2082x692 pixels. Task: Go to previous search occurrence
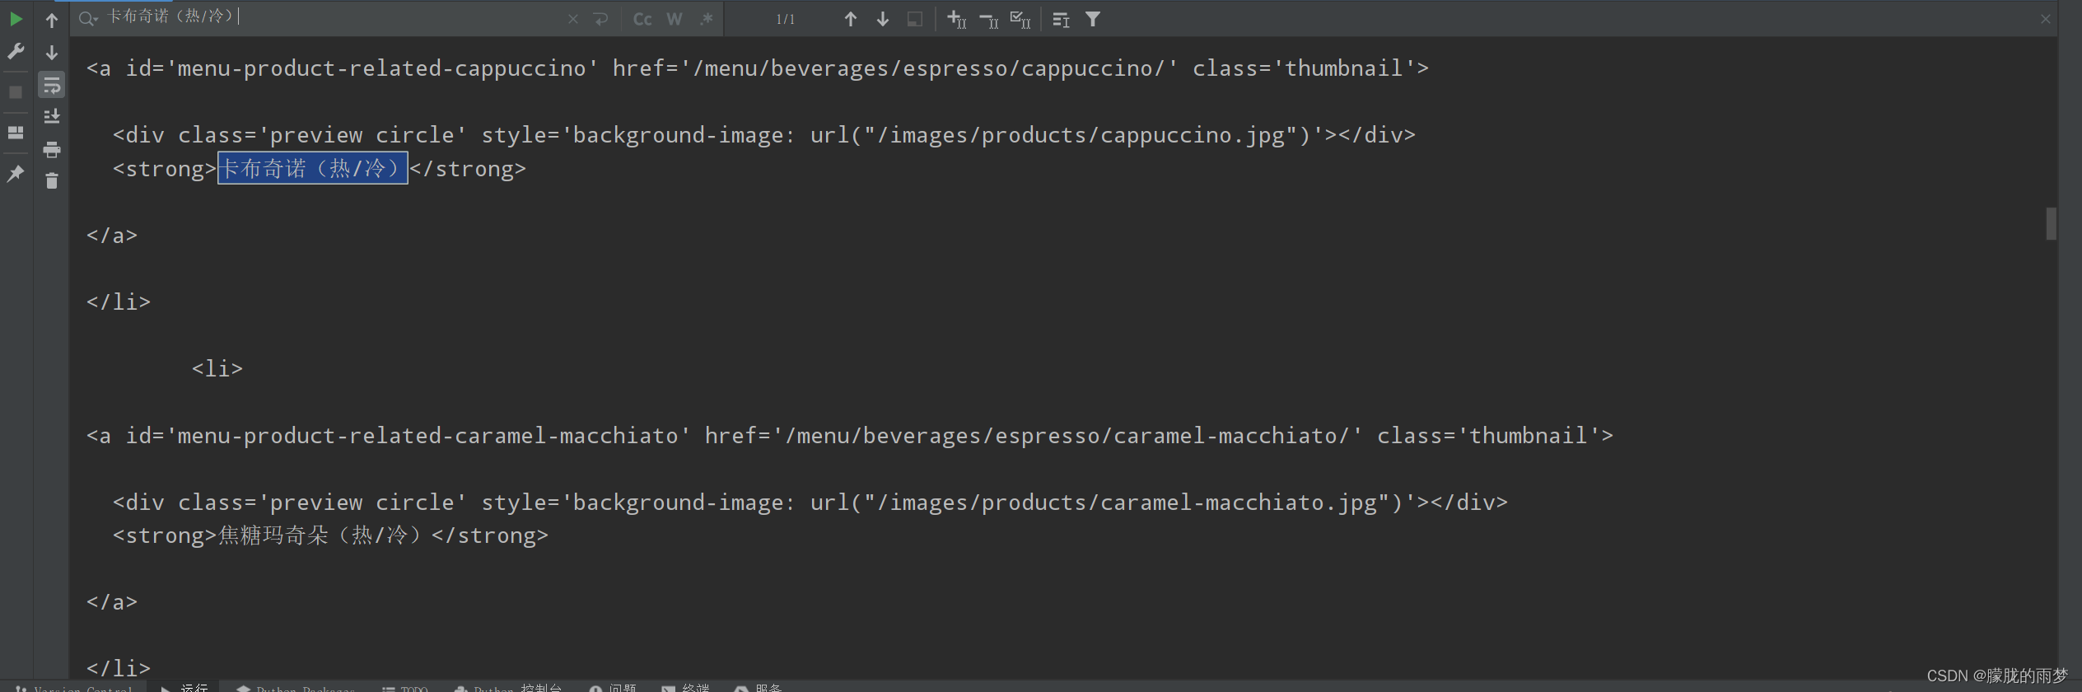pyautogui.click(x=851, y=19)
